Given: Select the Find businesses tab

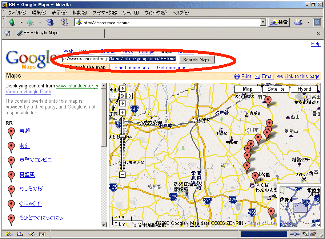Looking at the screenshot, I should pos(132,67).
